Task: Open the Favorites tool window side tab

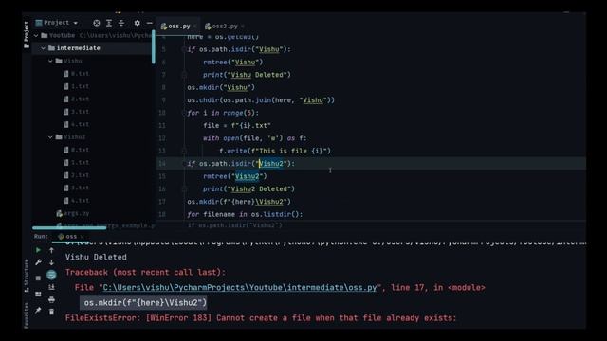Action: [27, 315]
